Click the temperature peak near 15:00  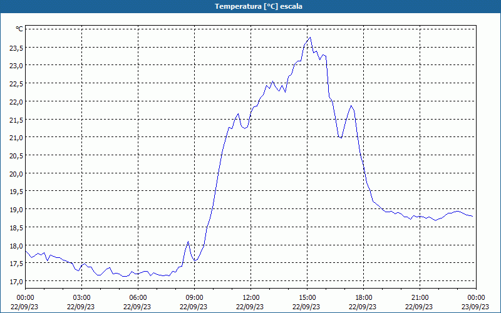[310, 38]
